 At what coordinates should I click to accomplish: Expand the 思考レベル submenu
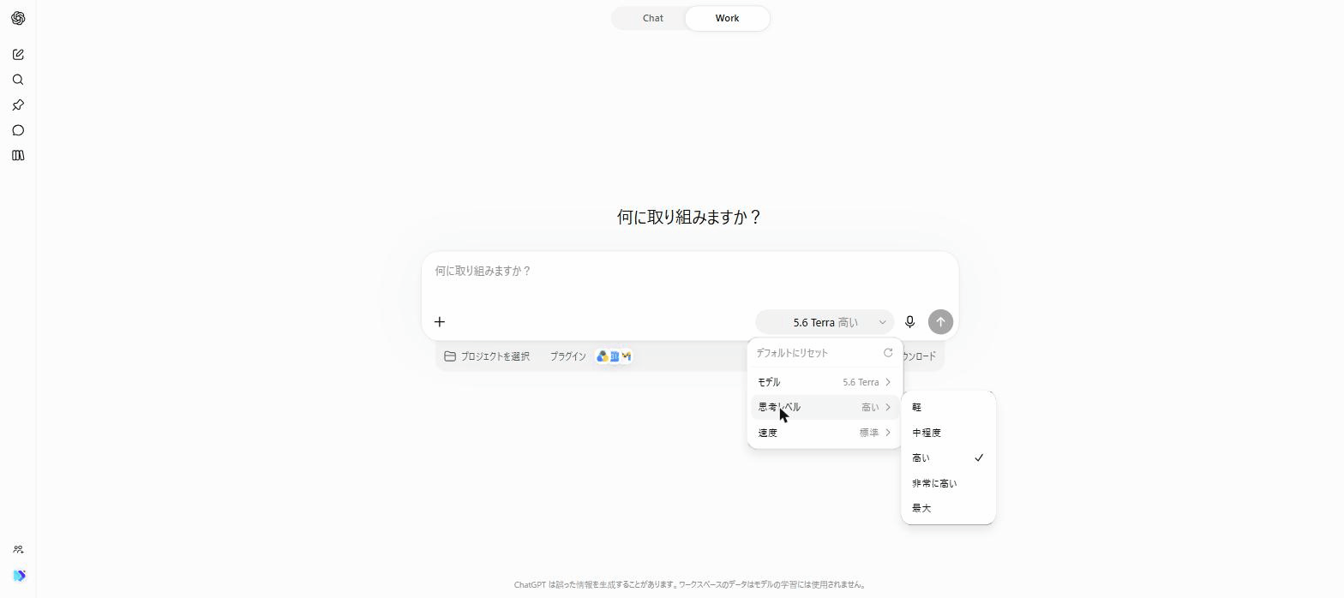point(825,408)
